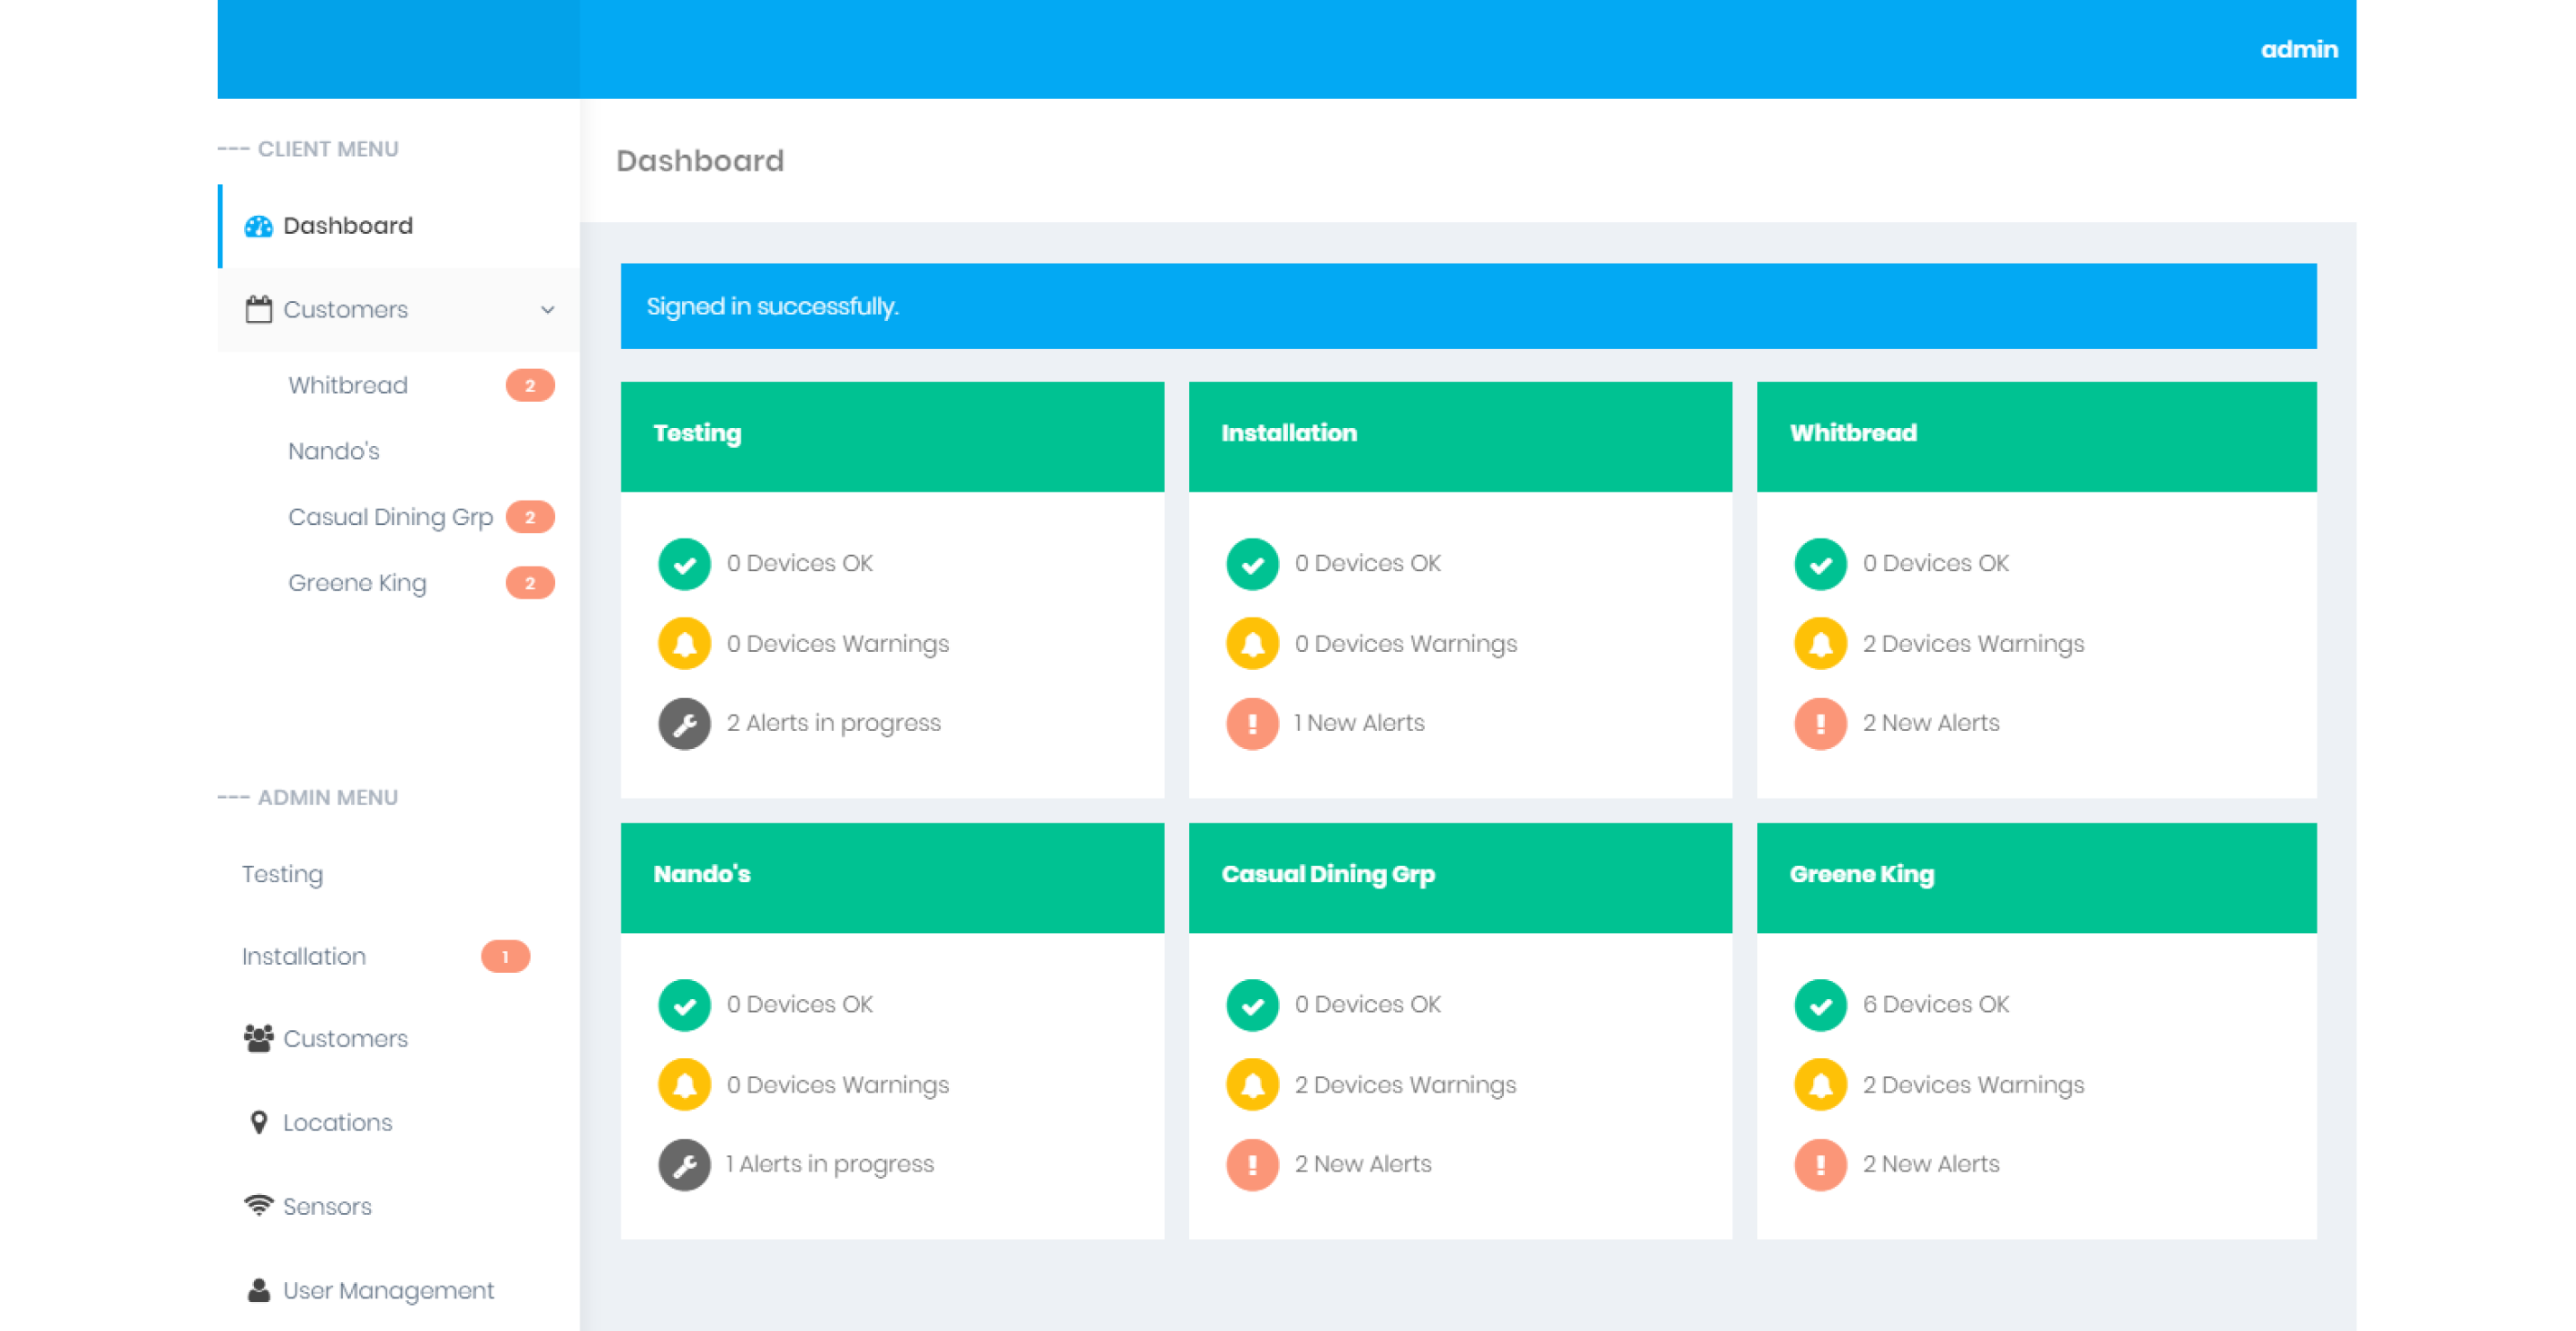Open the Testing card header
The height and width of the screenshot is (1331, 2576).
(892, 437)
